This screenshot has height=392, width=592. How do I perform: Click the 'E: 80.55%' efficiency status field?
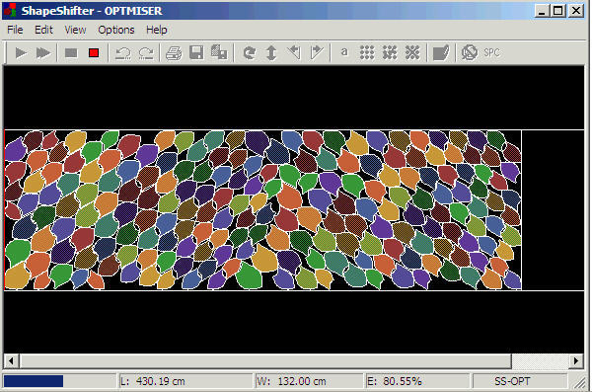pos(417,381)
